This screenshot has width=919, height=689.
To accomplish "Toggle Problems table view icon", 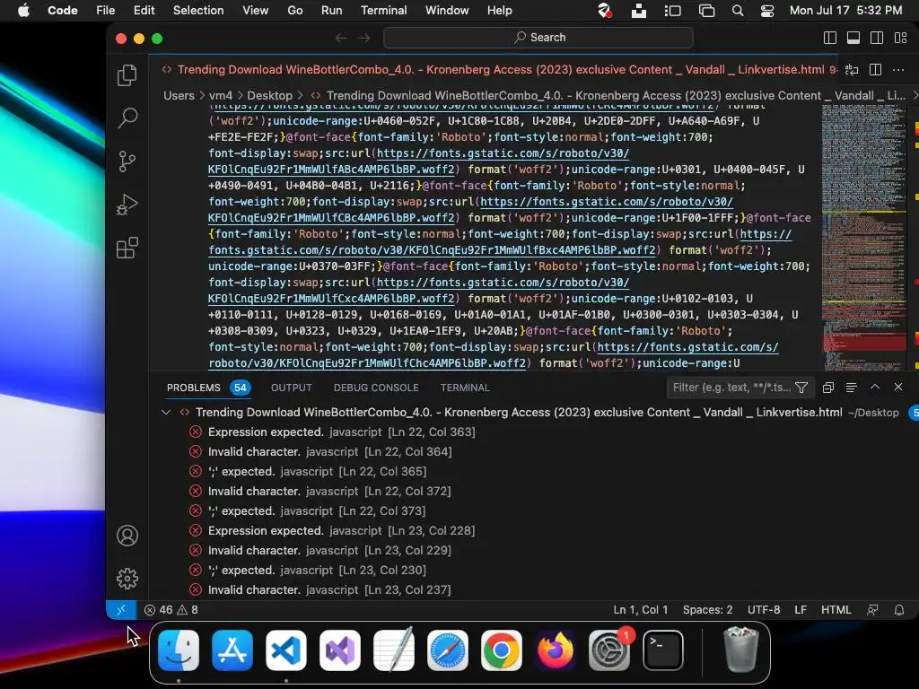I will point(852,388).
